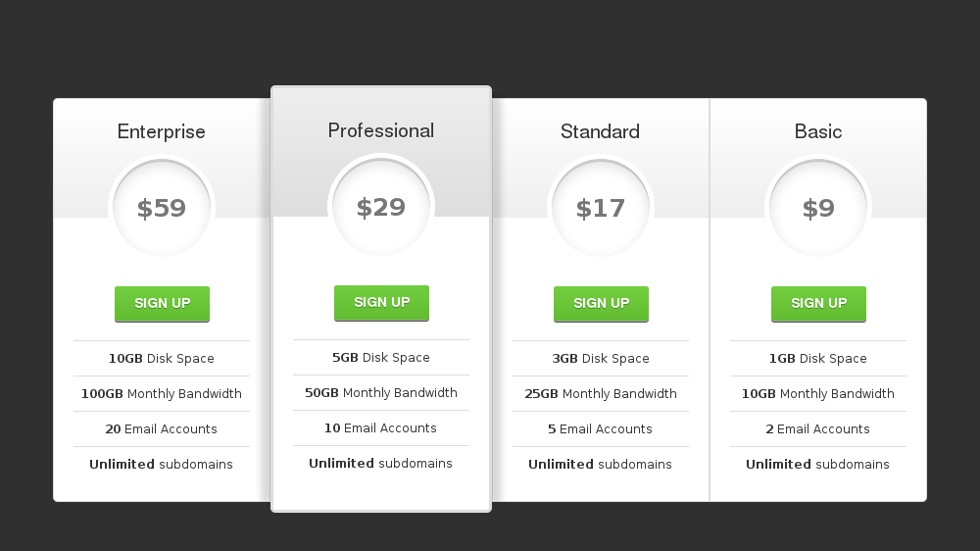Click the $29 price badge
The width and height of the screenshot is (980, 551).
(x=381, y=207)
